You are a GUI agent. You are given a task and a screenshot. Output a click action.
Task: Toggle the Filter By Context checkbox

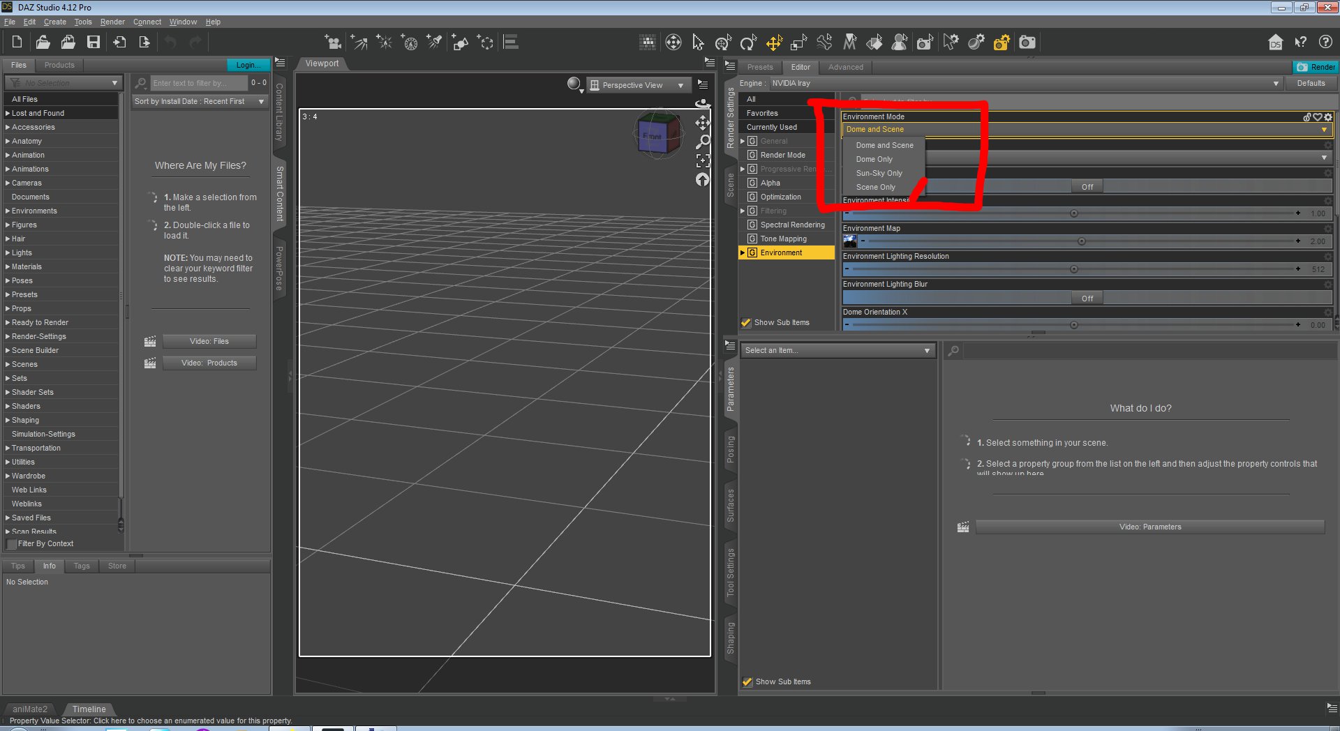pyautogui.click(x=11, y=544)
